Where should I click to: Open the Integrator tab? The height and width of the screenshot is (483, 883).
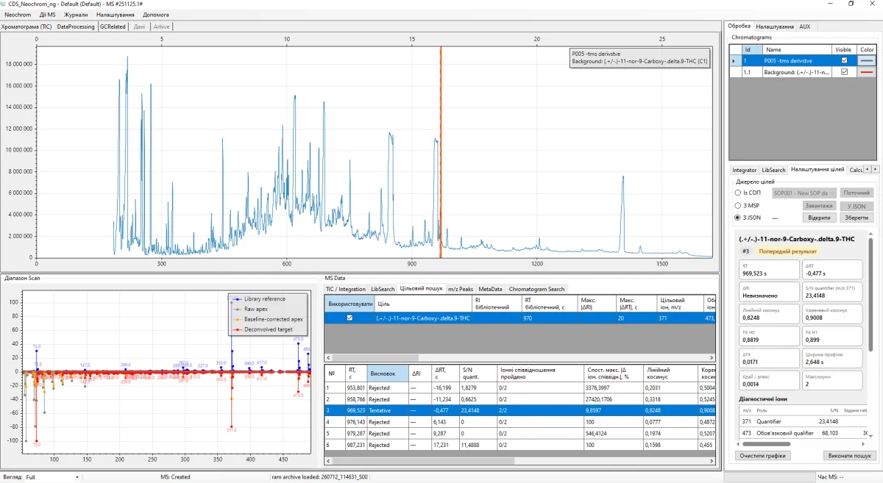click(744, 170)
